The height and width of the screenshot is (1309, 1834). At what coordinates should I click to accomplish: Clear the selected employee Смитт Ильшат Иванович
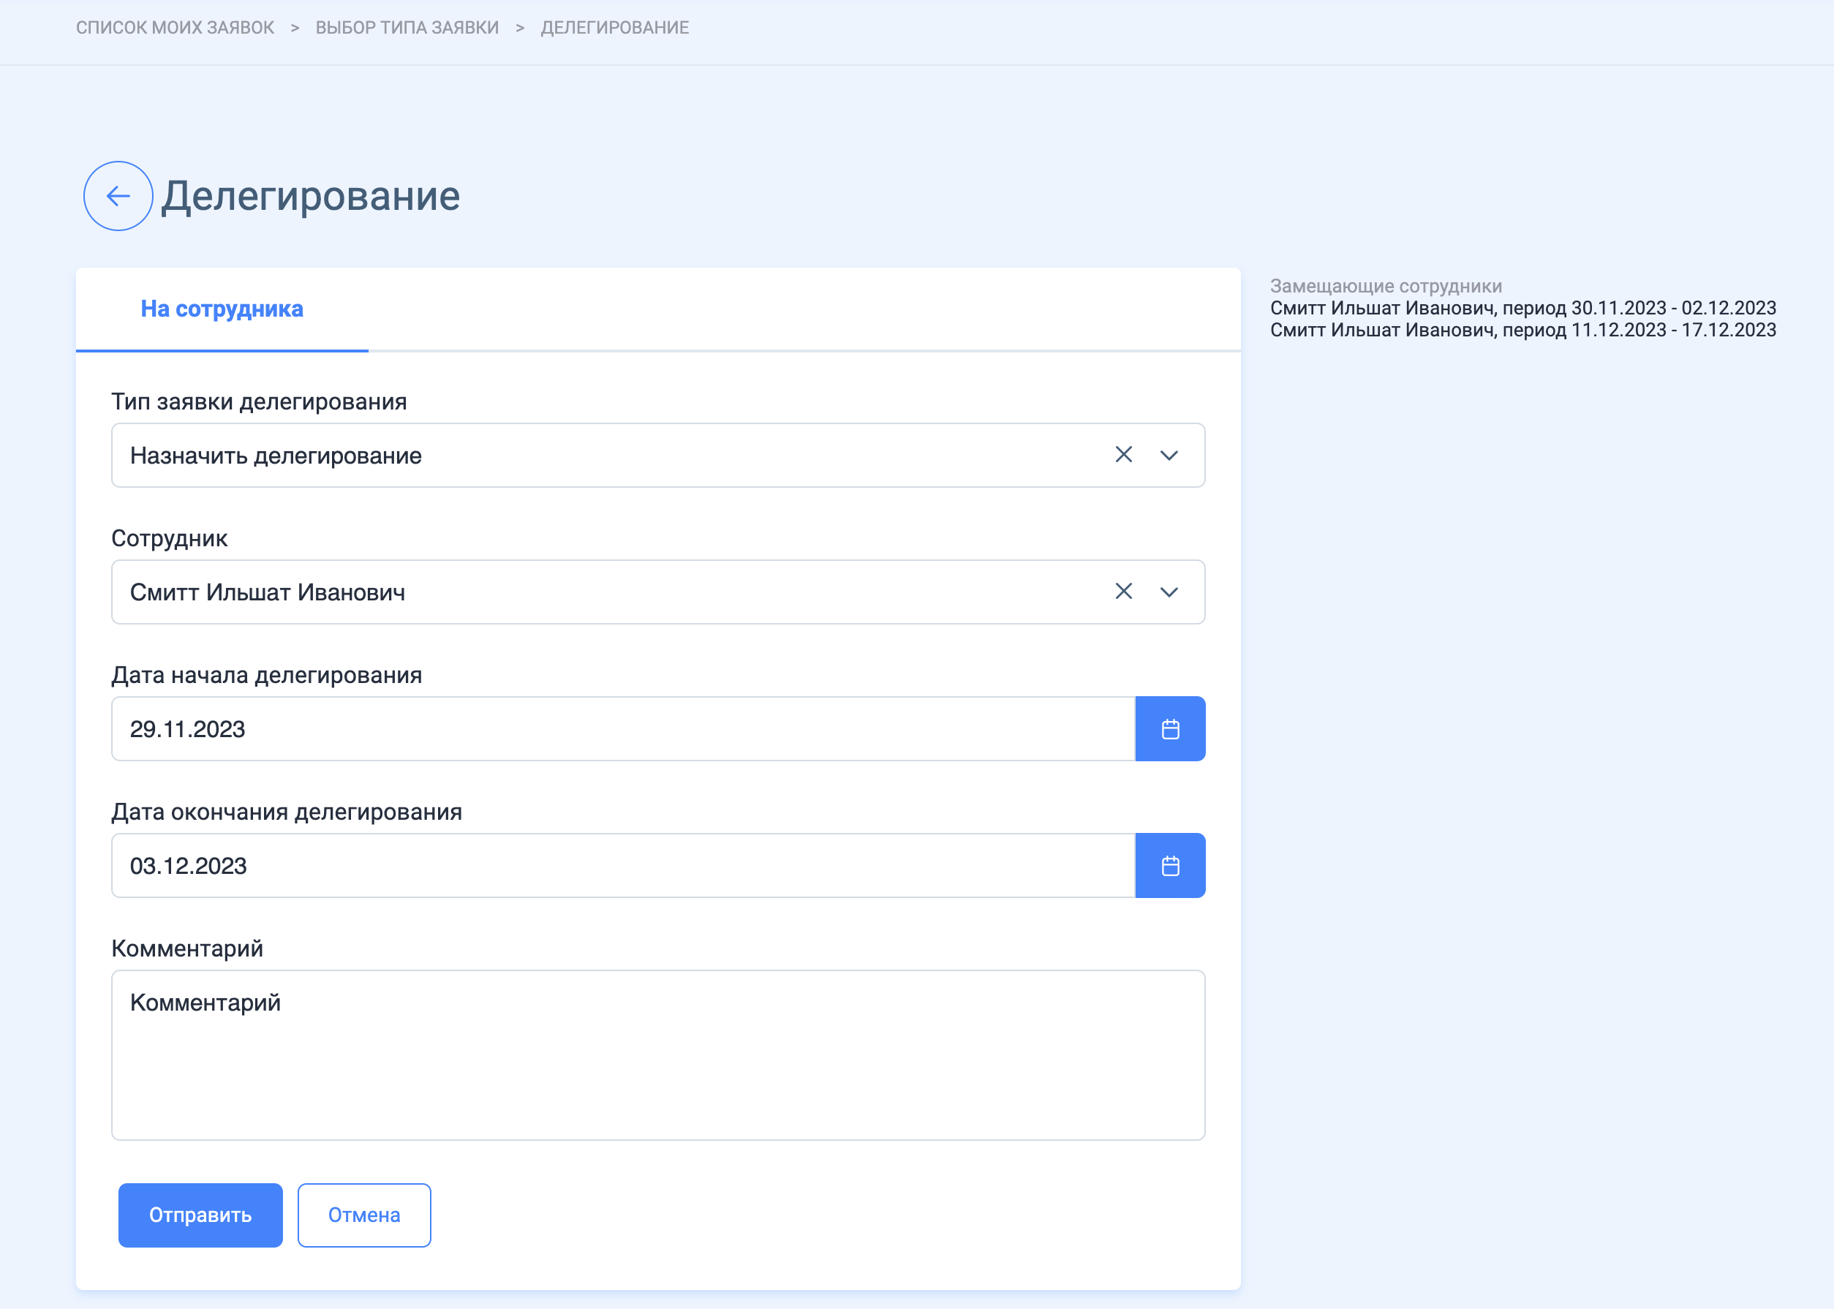1123,592
